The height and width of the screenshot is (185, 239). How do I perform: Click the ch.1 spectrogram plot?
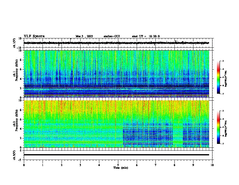click(x=116, y=74)
